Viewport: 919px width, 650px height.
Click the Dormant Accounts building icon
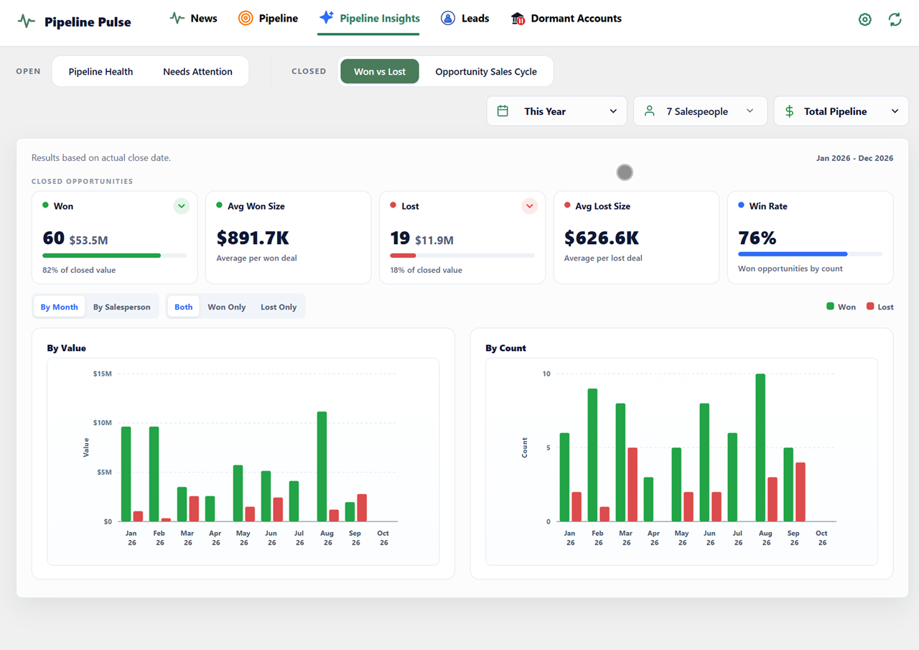(518, 19)
